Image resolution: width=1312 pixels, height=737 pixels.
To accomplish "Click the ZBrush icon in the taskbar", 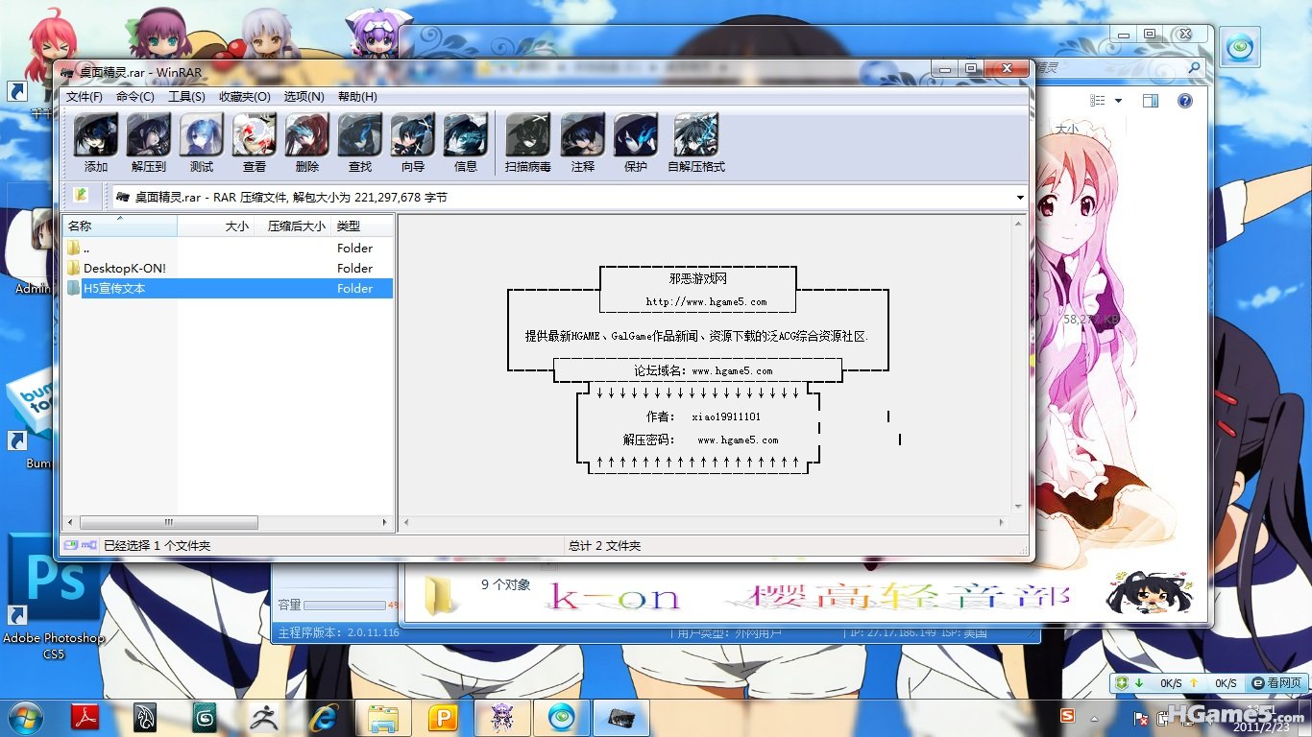I will pyautogui.click(x=264, y=718).
